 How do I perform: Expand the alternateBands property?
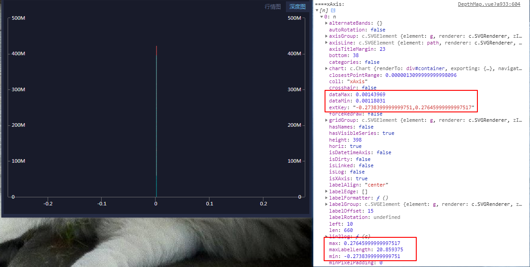pos(326,23)
